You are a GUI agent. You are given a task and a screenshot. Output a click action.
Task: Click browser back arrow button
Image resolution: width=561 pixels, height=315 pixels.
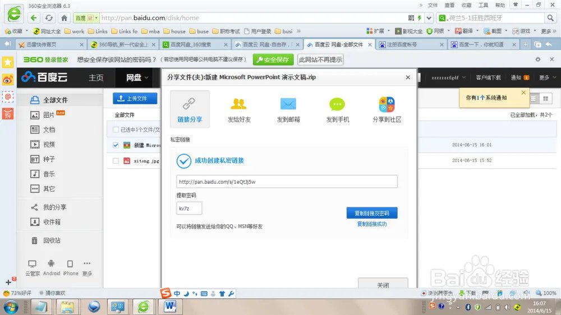[x=34, y=18]
